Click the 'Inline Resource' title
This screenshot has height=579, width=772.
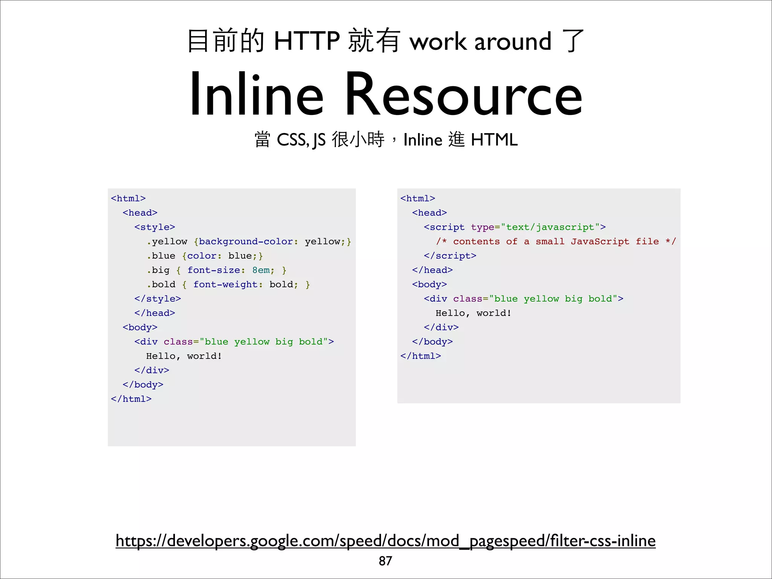(x=386, y=94)
